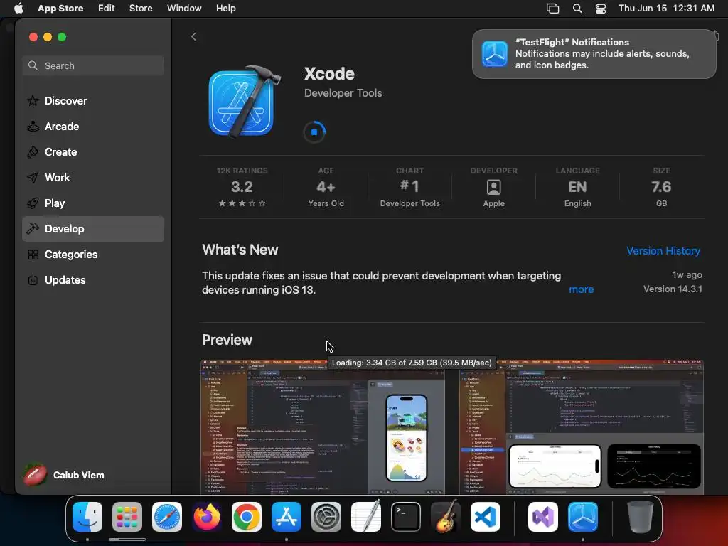This screenshot has height=546, width=728.
Task: Click the Stage Manager menu bar icon
Action: [x=552, y=9]
